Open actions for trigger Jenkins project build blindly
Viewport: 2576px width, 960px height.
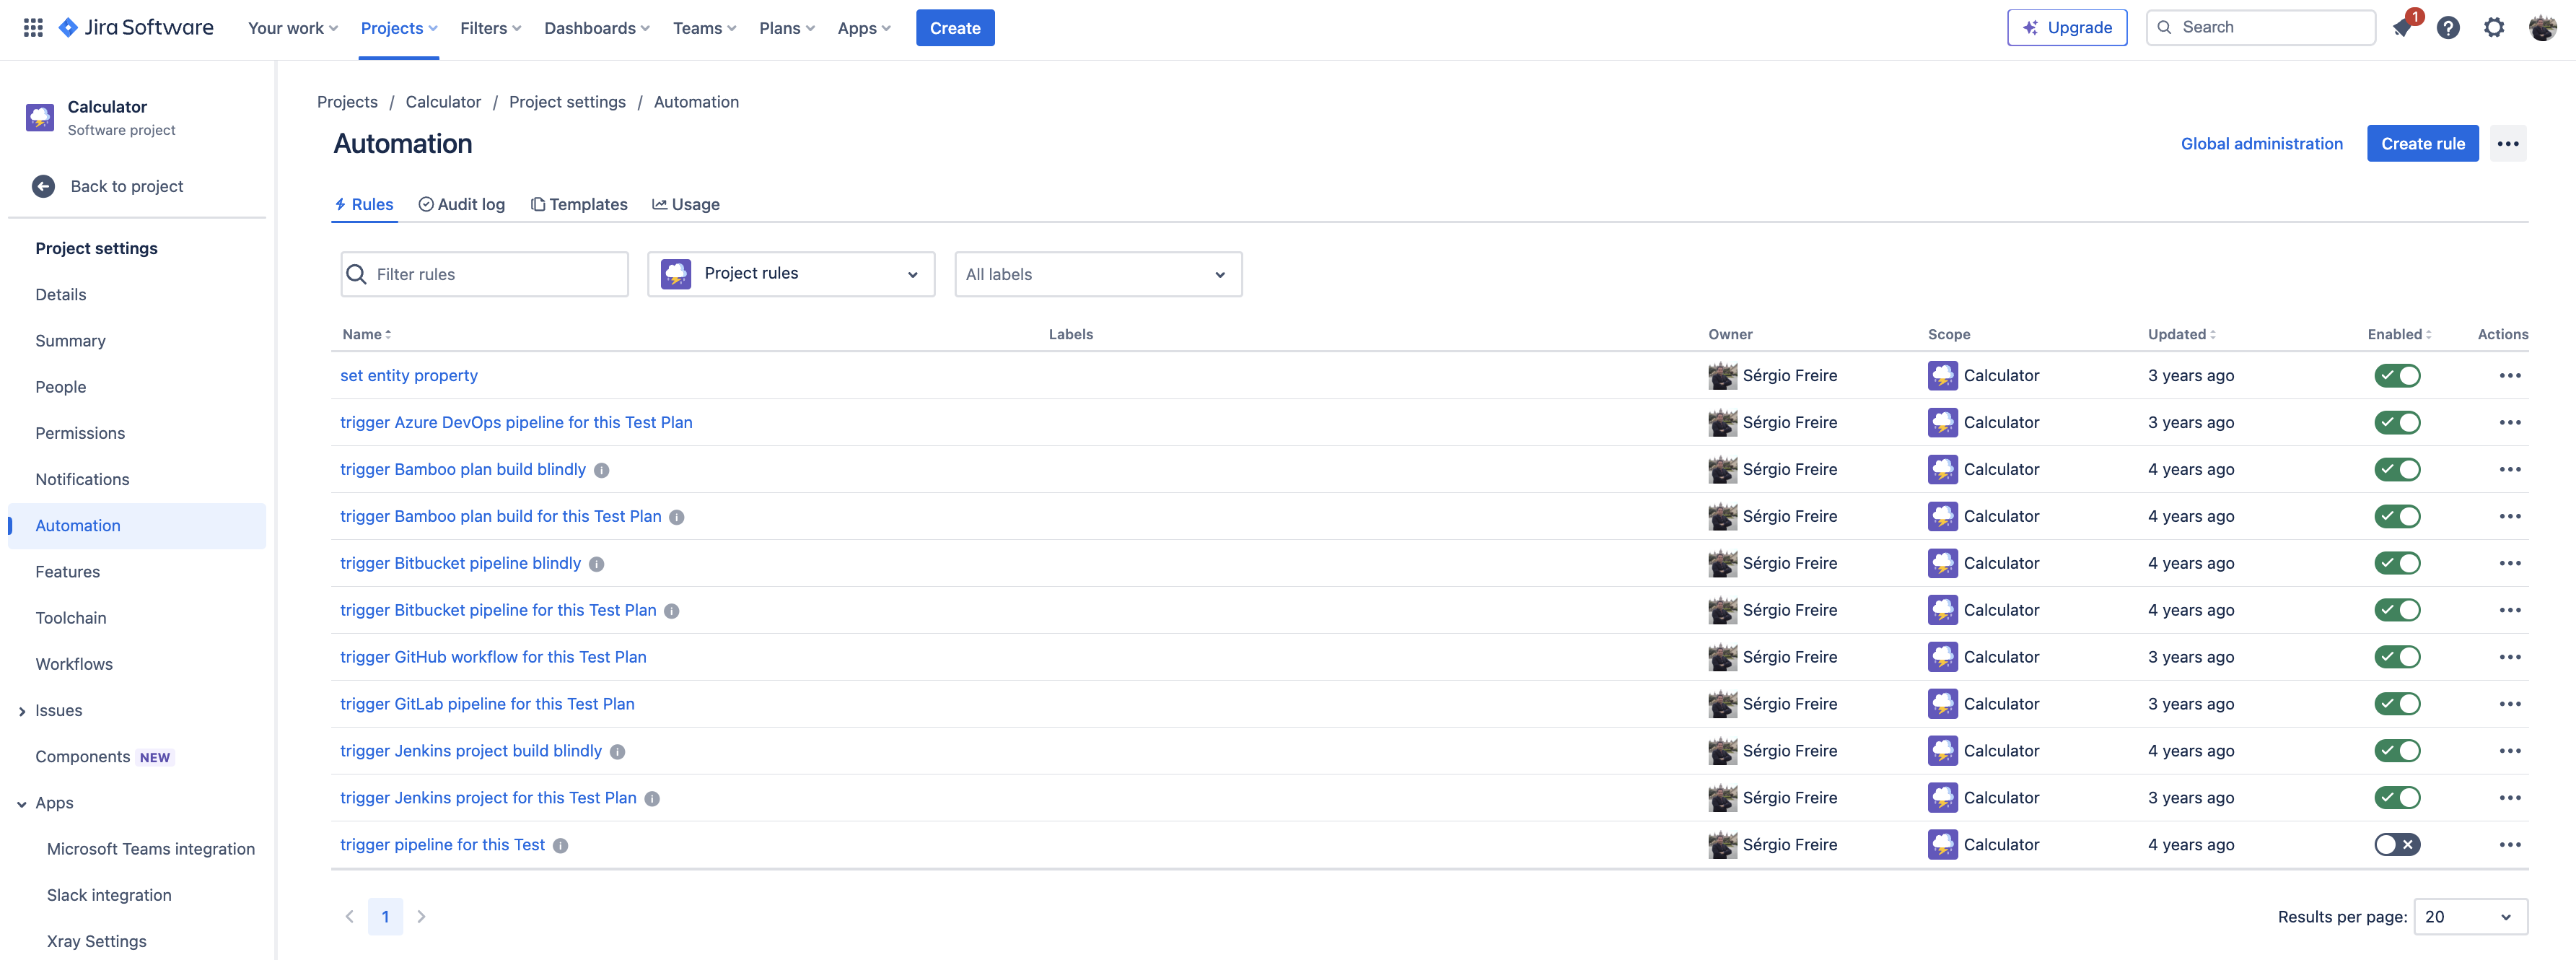click(2510, 752)
